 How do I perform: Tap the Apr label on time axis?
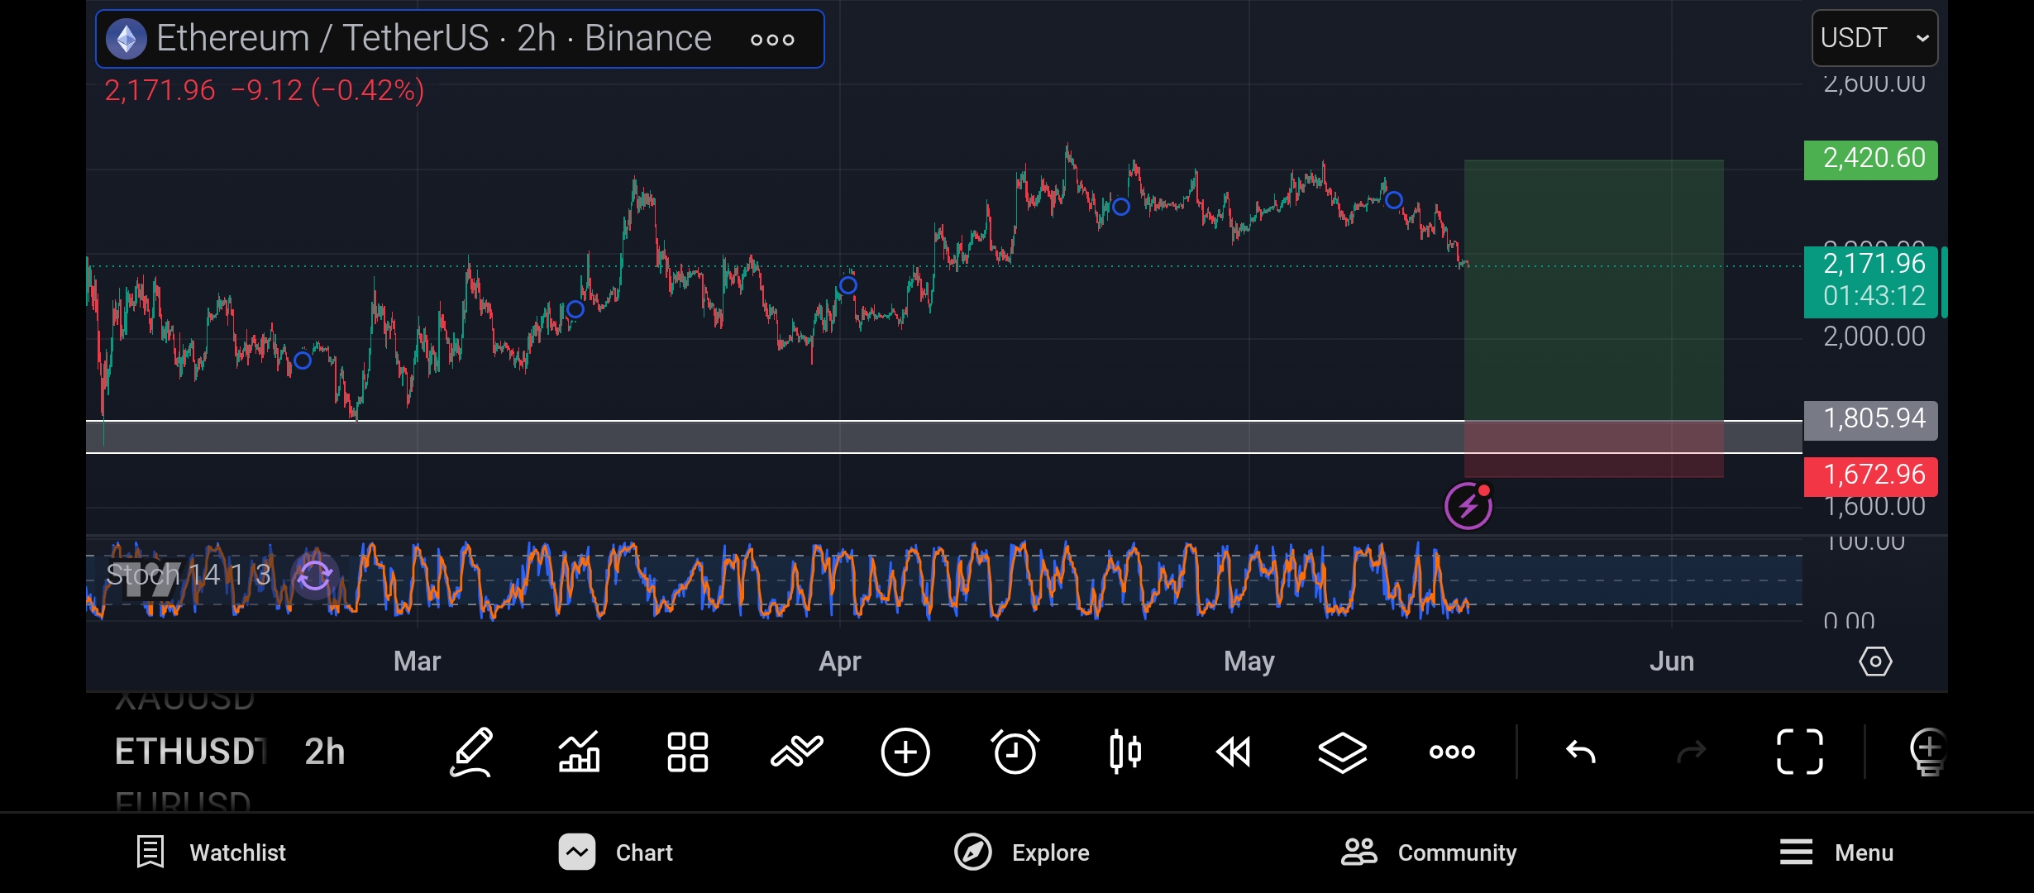tap(840, 661)
